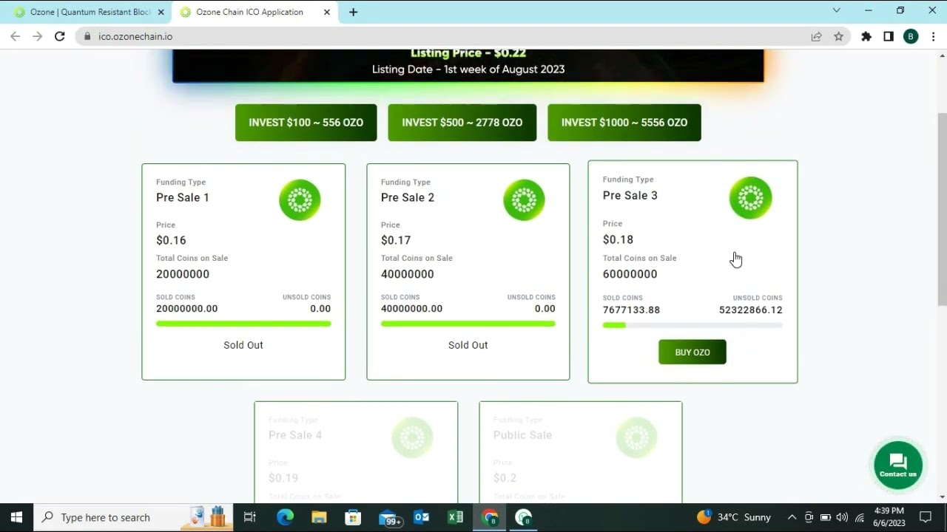
Task: Click the Listing Date announcement text
Action: pos(468,69)
